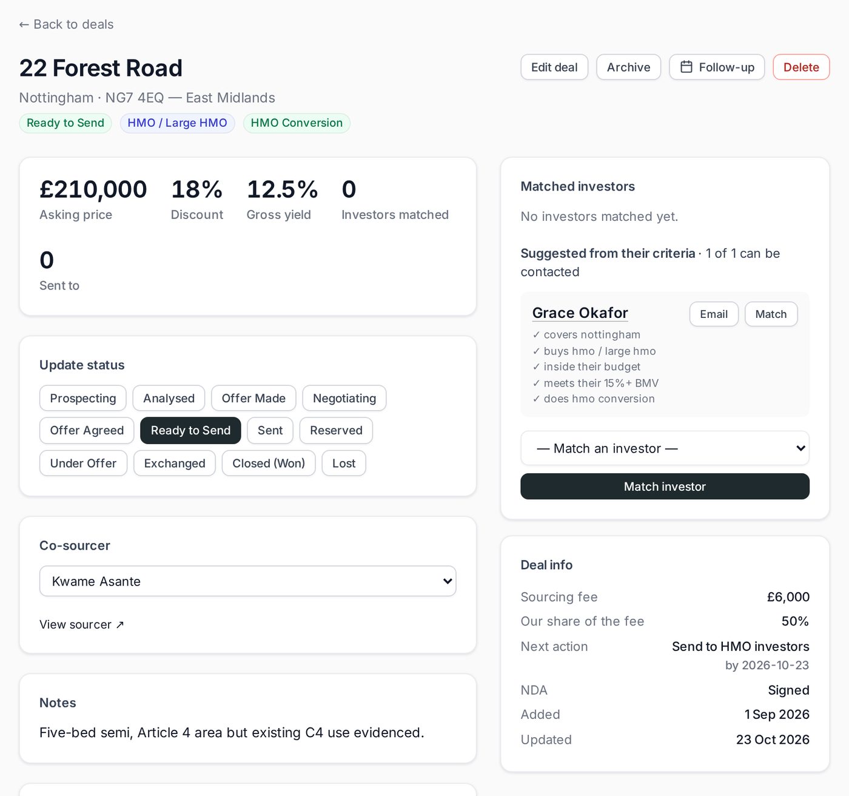Select the active Ready to Send status

pos(190,430)
